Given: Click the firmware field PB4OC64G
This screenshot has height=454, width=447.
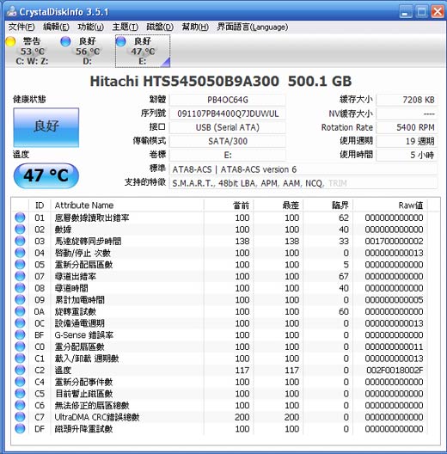Looking at the screenshot, I should [x=228, y=100].
